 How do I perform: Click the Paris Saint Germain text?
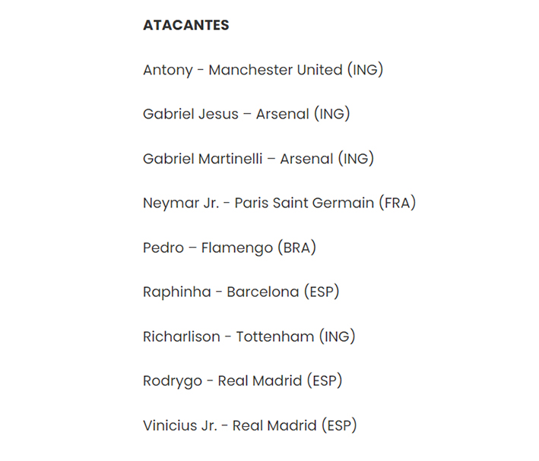pyautogui.click(x=304, y=203)
